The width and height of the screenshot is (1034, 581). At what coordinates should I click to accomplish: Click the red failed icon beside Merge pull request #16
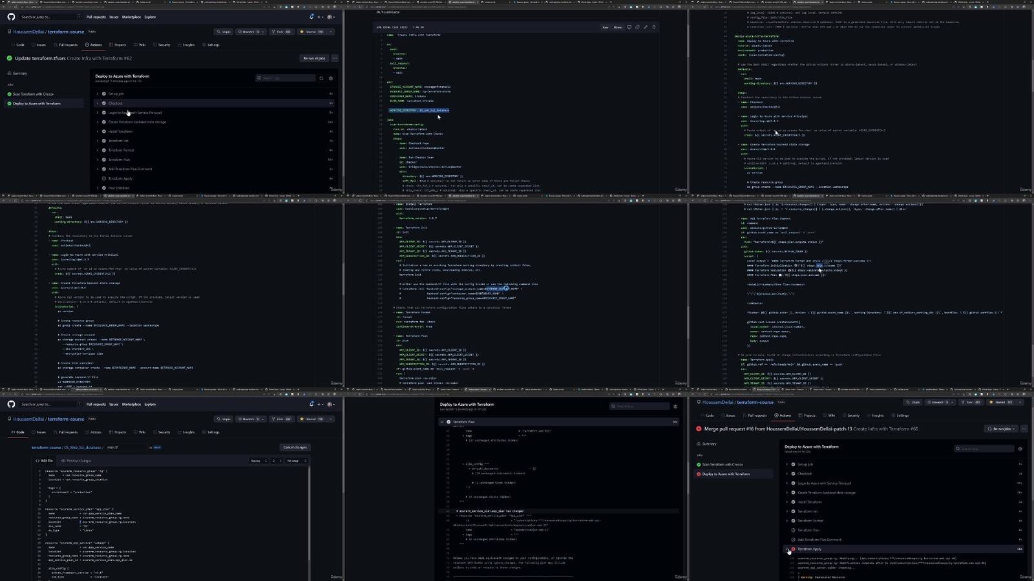point(699,428)
